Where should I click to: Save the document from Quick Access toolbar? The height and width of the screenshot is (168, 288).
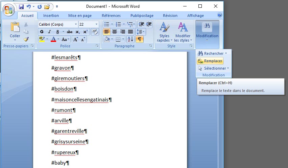pos(21,7)
